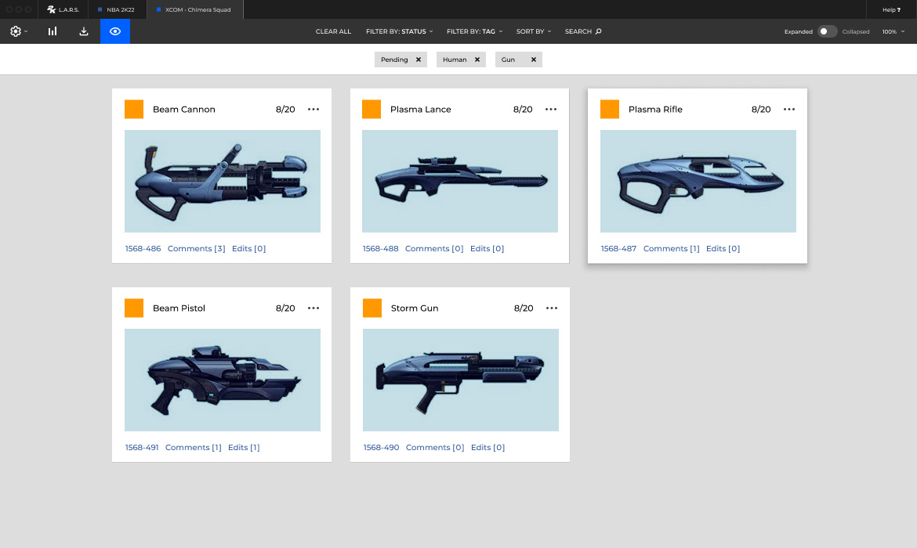Open the Plasma Lance weapon thumbnail
The width and height of the screenshot is (917, 548).
459,181
